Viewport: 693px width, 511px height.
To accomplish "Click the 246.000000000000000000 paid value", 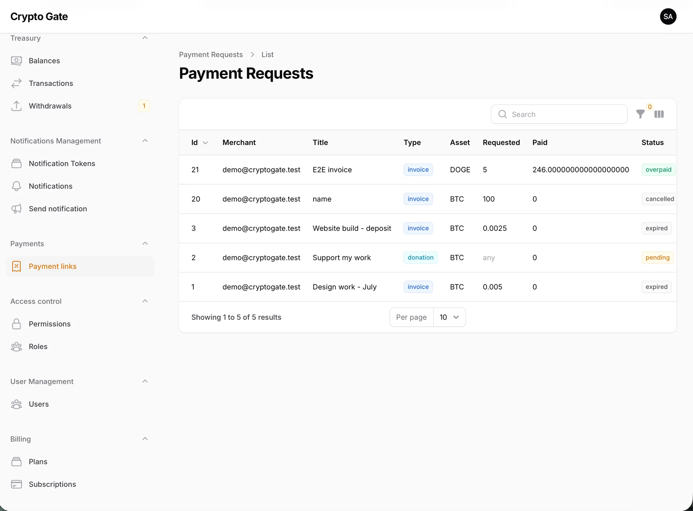I will click(580, 170).
